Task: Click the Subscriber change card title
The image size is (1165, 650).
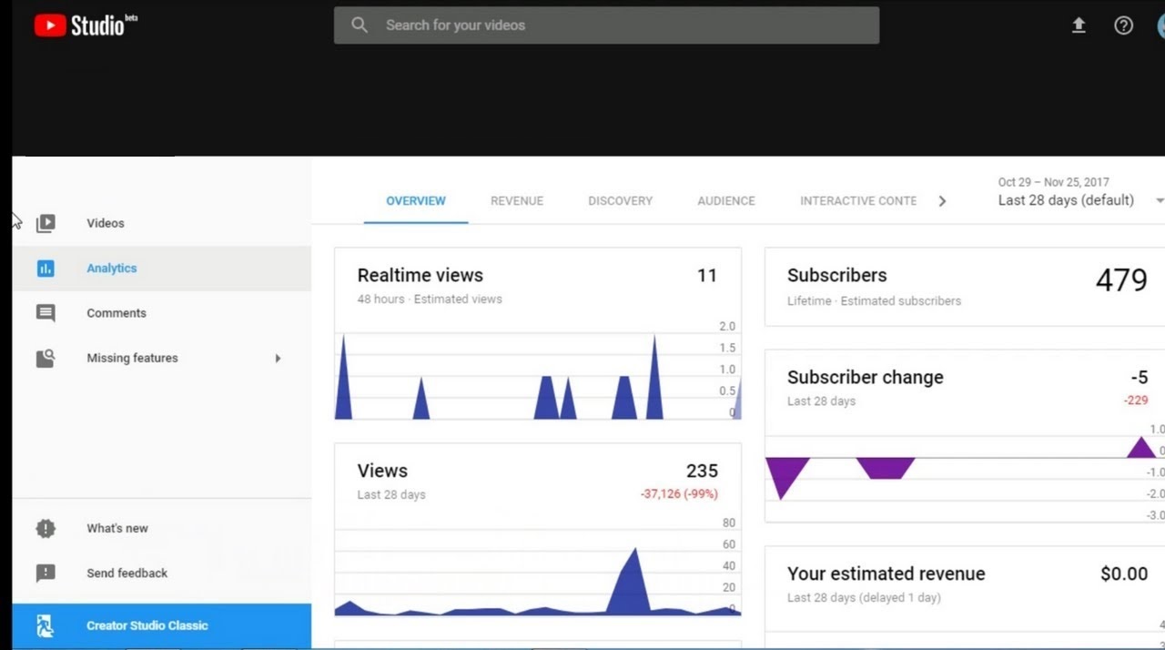Action: (x=866, y=377)
